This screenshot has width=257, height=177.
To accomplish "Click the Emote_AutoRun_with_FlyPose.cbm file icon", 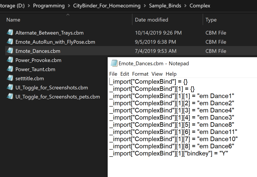I will pyautogui.click(x=10, y=42).
